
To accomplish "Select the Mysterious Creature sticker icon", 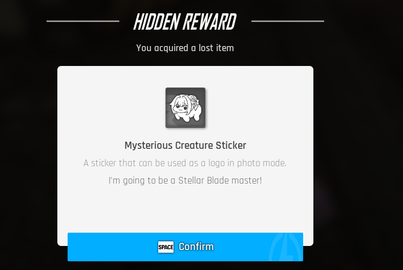I will pos(185,107).
